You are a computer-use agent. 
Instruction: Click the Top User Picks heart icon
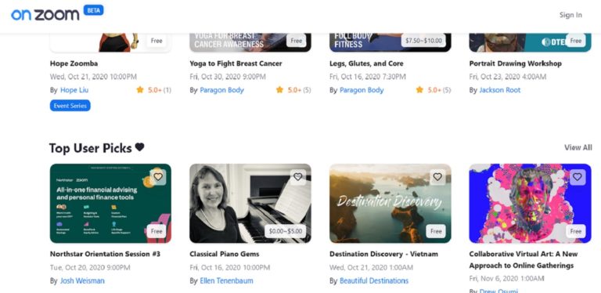coord(139,147)
